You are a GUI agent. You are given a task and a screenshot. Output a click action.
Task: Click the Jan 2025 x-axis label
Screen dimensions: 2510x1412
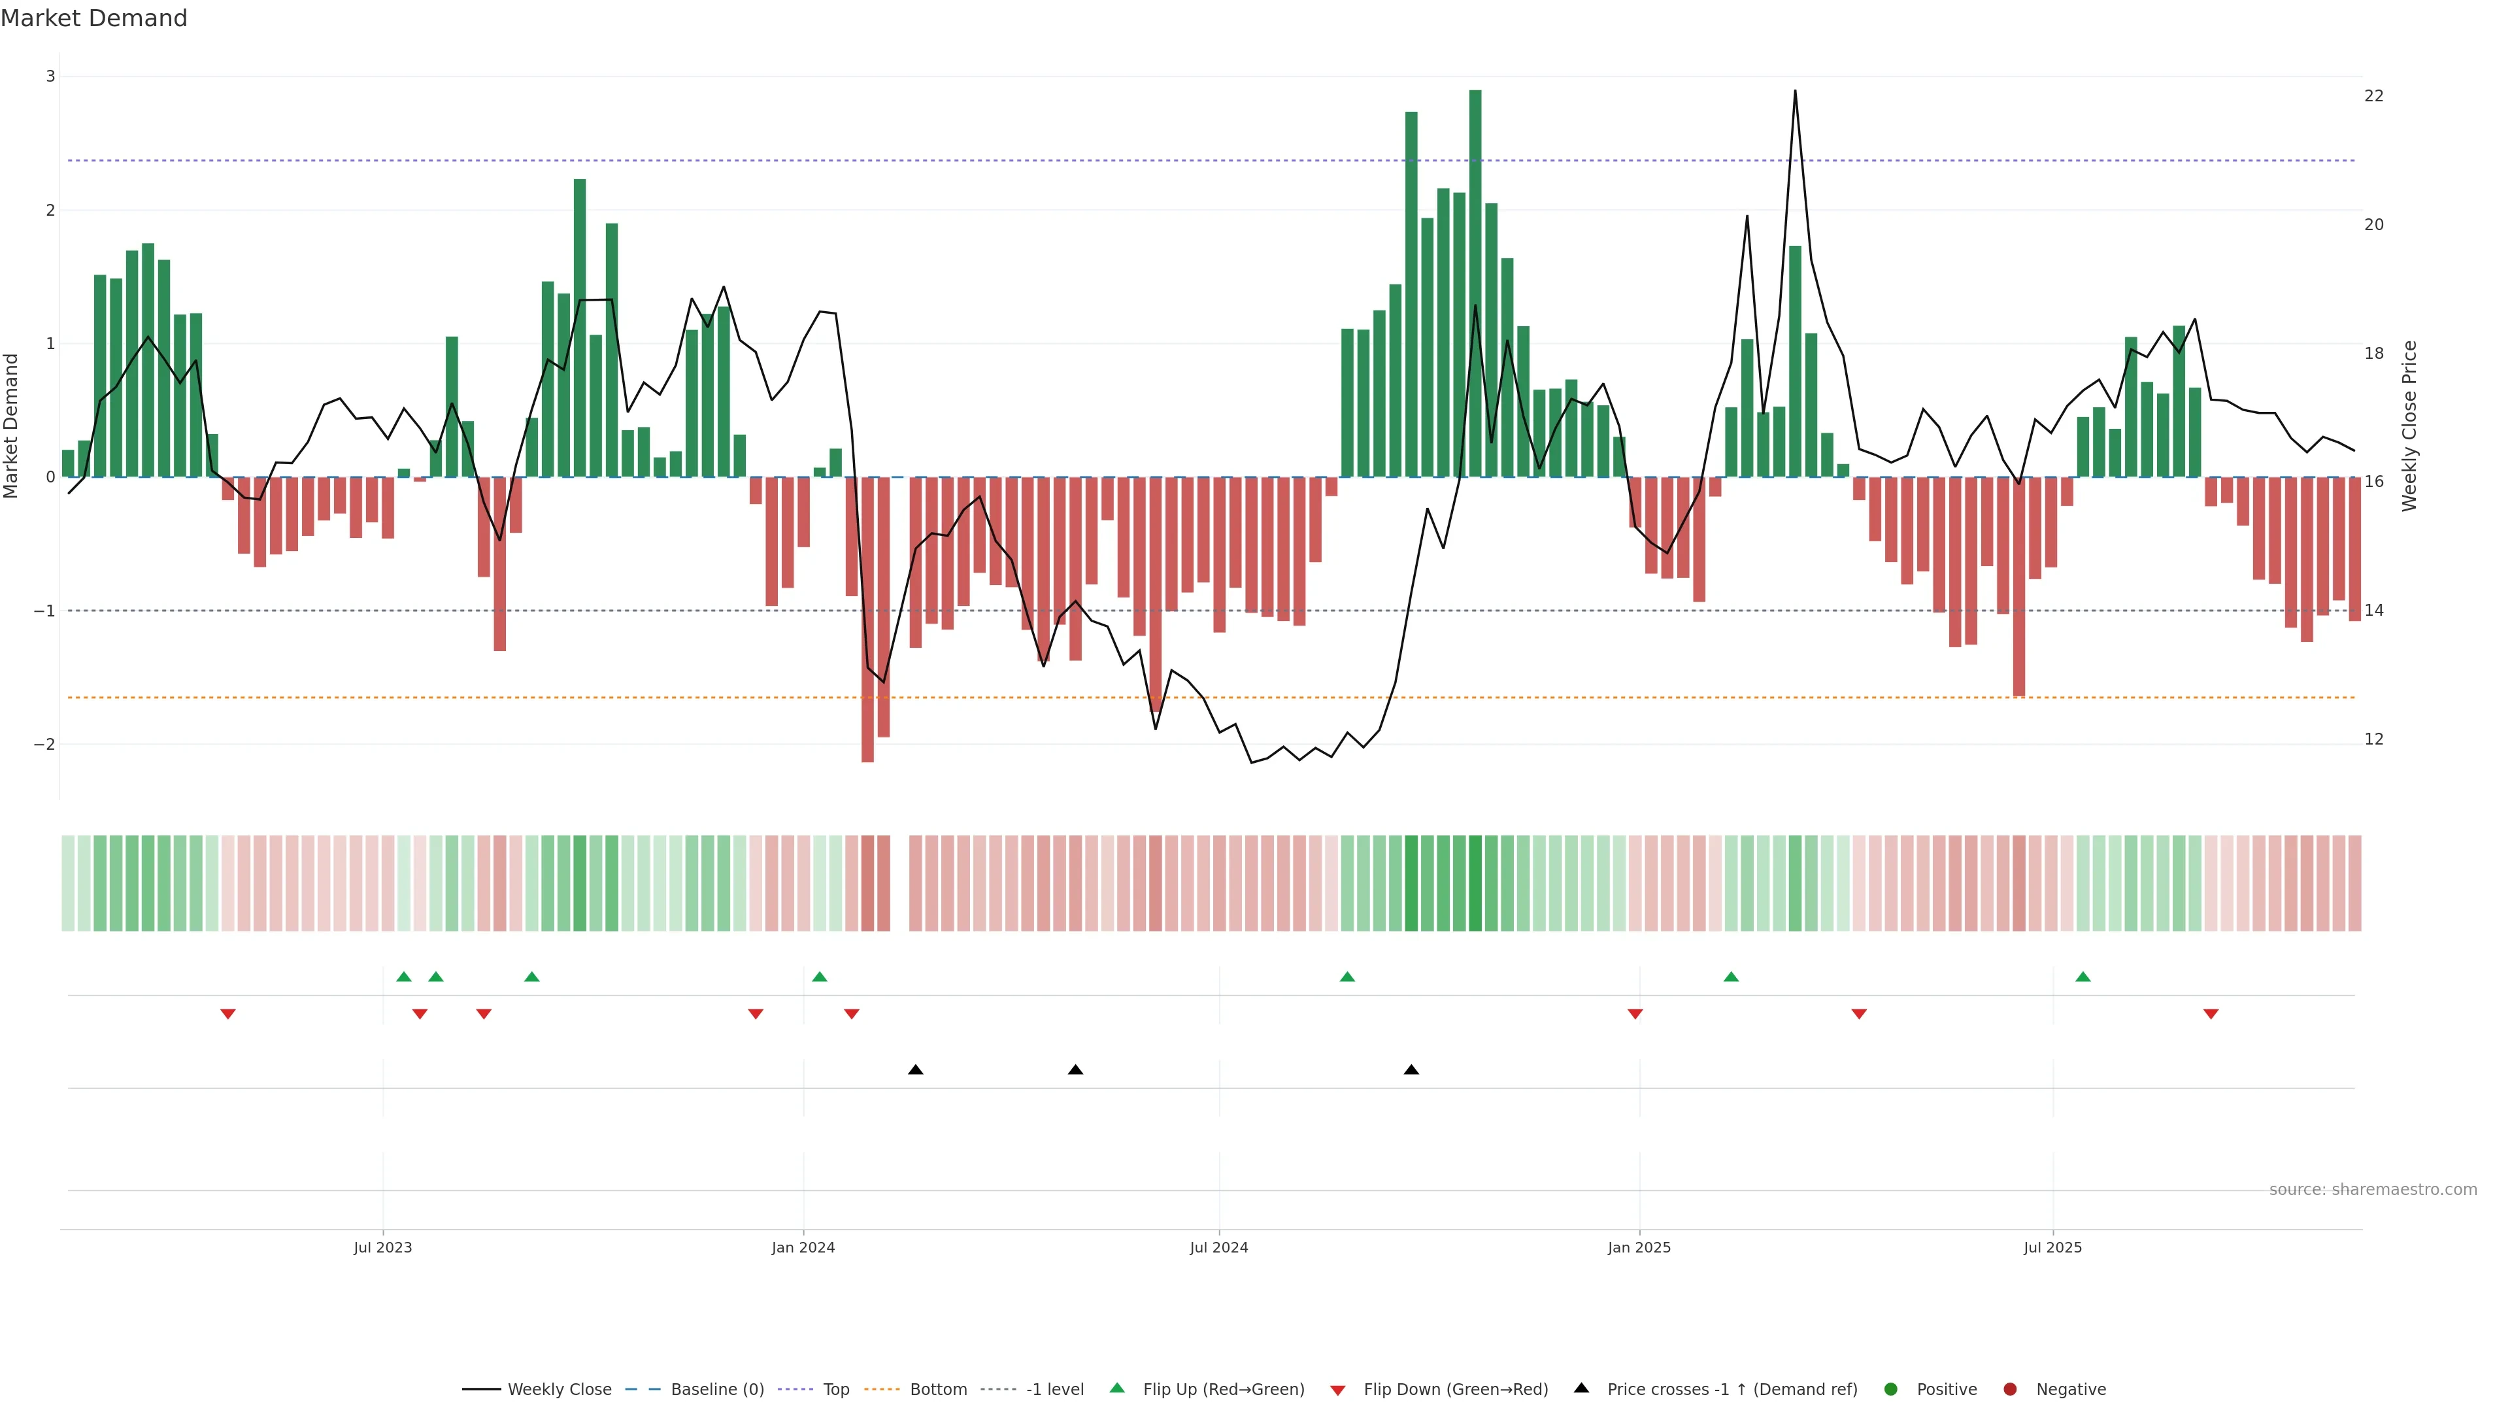pos(1639,1247)
